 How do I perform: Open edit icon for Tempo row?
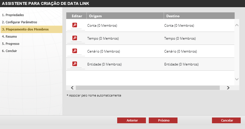click(x=75, y=38)
